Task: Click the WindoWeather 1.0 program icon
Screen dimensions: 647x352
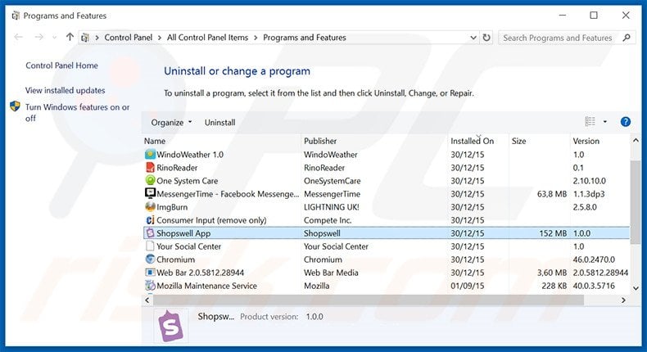Action: click(150, 155)
